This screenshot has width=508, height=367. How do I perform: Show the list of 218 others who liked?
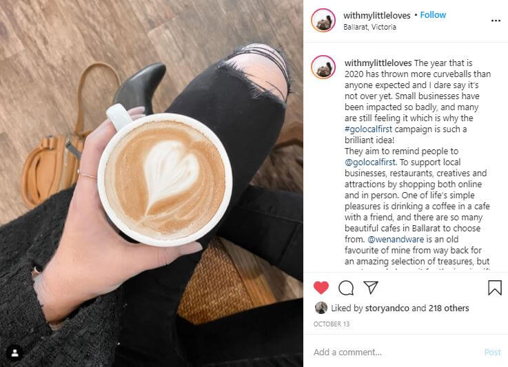tap(449, 308)
